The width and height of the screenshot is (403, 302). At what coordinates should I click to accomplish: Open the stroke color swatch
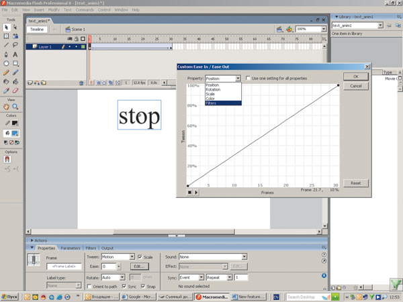click(x=15, y=123)
